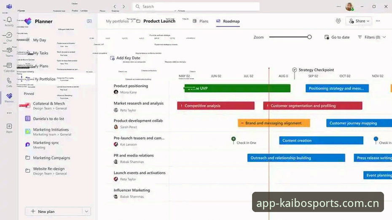Move the Zoom slider handle
Image resolution: width=392 pixels, height=220 pixels.
pos(309,37)
